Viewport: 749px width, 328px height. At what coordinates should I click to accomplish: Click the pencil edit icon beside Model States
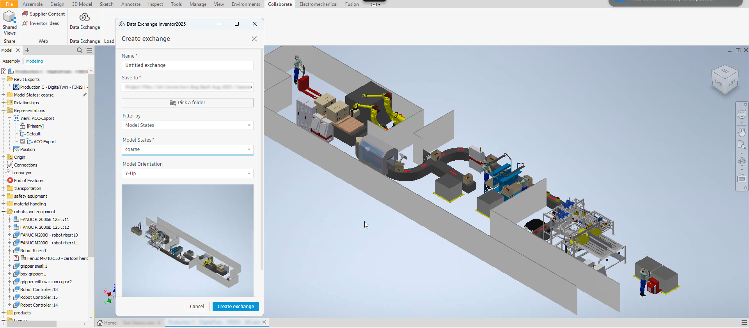tap(85, 95)
